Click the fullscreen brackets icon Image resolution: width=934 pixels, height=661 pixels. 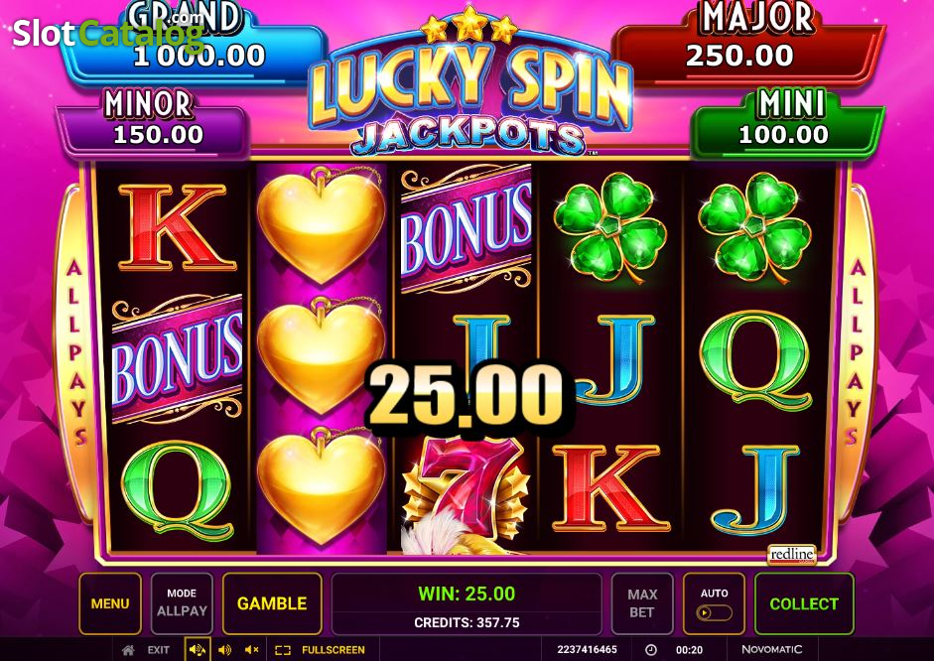pyautogui.click(x=283, y=650)
